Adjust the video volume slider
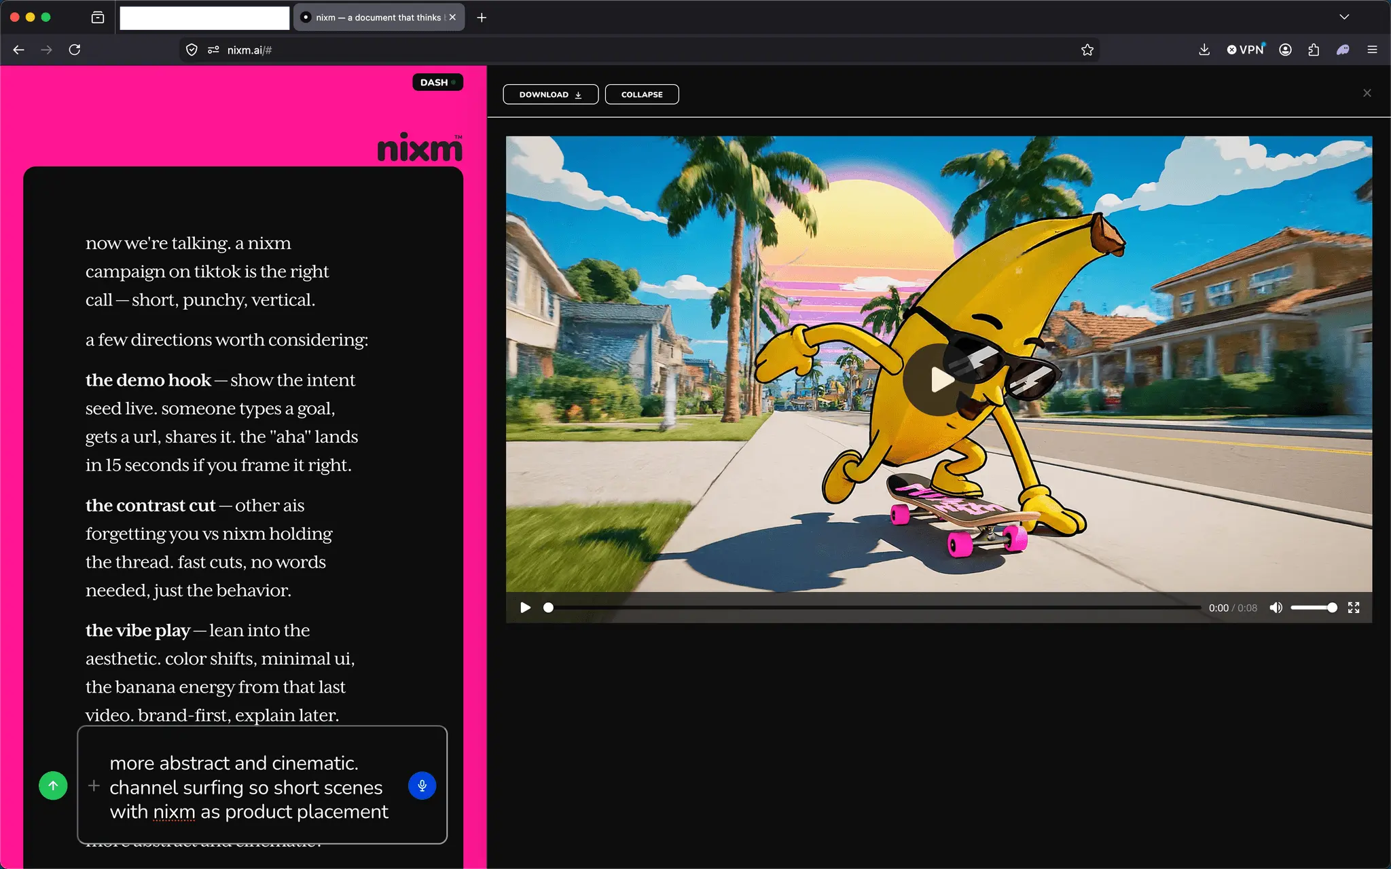Viewport: 1391px width, 869px height. [1314, 608]
